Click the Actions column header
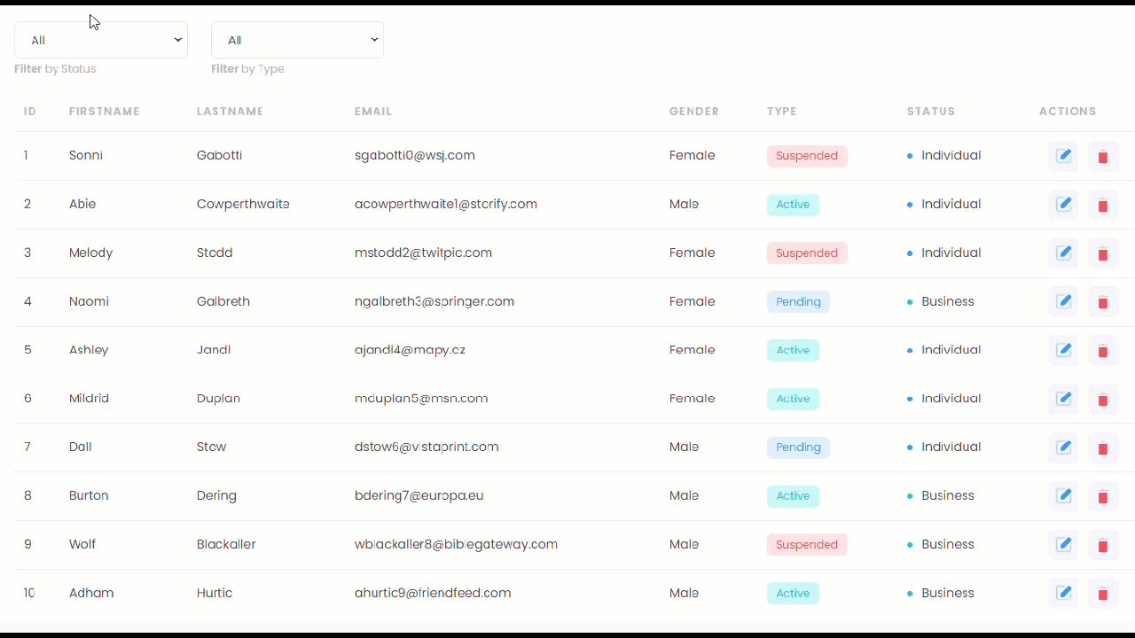 pos(1068,112)
